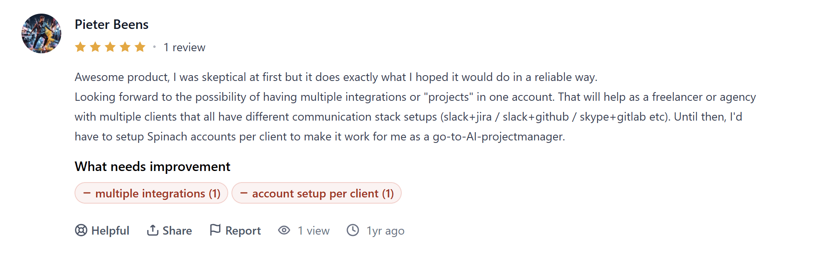Open the "1 review" count link
Image resolution: width=827 pixels, height=254 pixels.
[184, 47]
